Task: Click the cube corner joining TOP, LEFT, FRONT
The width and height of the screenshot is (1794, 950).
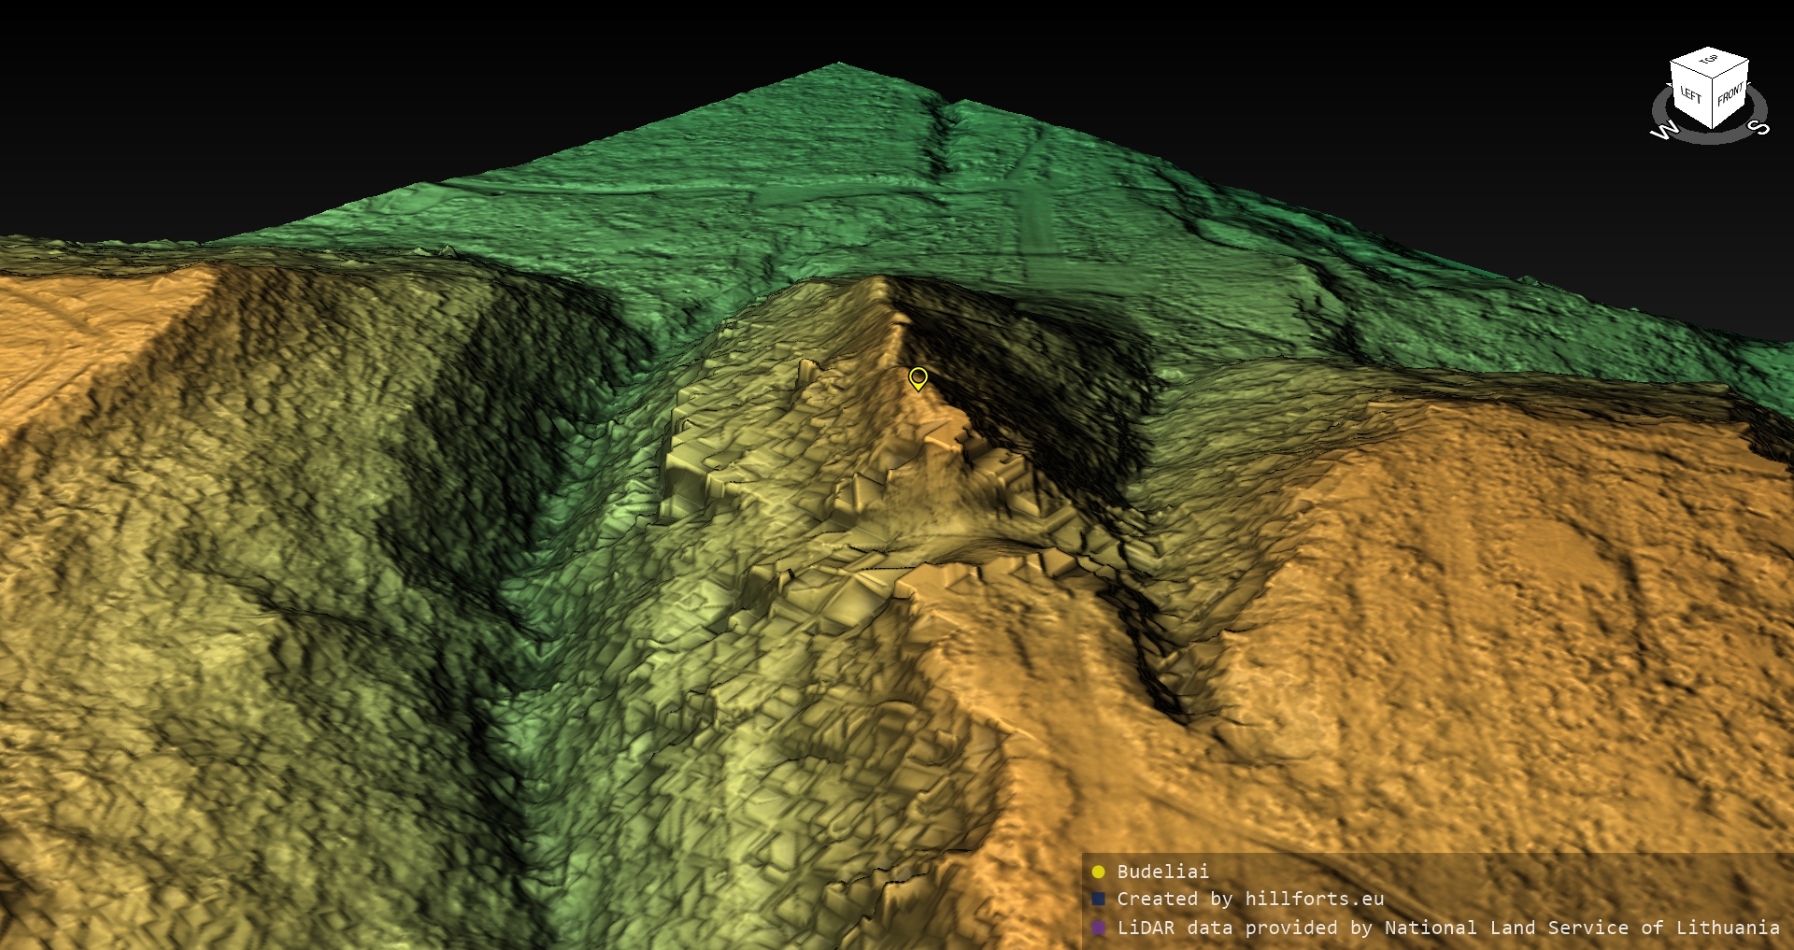Action: [1712, 78]
